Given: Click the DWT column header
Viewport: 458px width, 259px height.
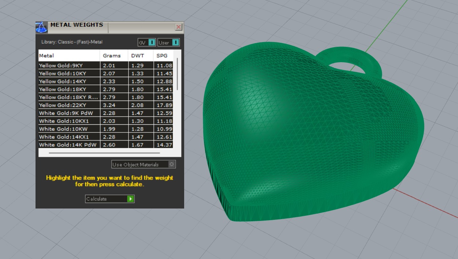Looking at the screenshot, I should (x=141, y=56).
